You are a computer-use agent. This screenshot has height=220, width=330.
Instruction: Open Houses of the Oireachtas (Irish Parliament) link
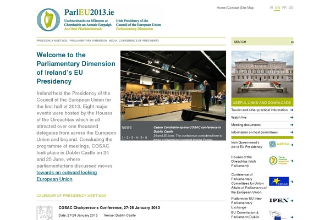[x=244, y=161]
